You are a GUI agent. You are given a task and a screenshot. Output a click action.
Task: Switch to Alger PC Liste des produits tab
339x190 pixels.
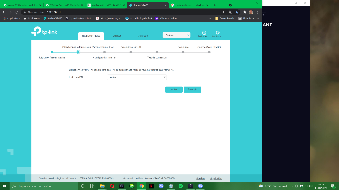click(x=22, y=5)
